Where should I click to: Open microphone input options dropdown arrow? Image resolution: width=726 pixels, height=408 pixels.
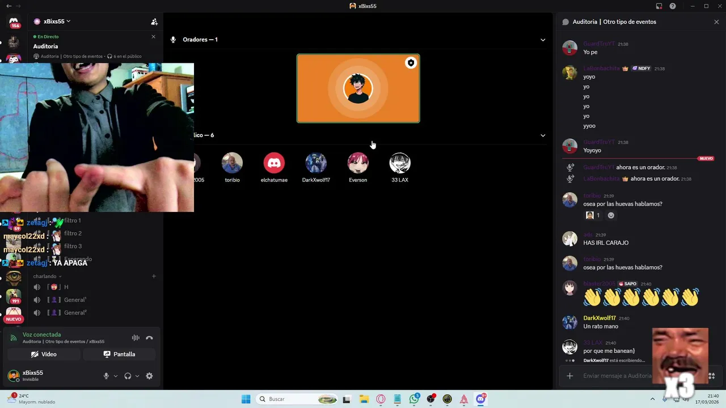tap(116, 376)
